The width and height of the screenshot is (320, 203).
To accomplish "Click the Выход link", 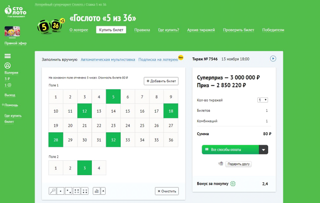I will pos(10,95).
